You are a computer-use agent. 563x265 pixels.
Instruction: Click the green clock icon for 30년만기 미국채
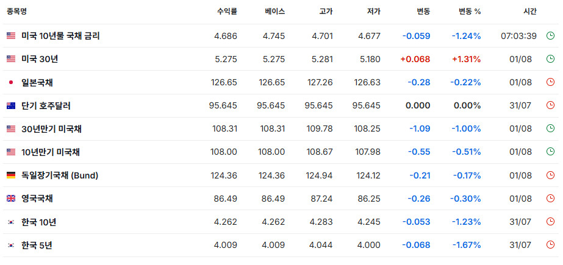(x=550, y=129)
